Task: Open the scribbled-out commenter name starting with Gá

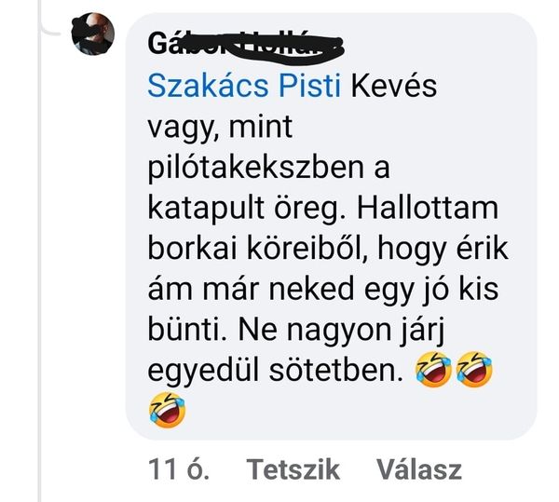Action: point(246,45)
